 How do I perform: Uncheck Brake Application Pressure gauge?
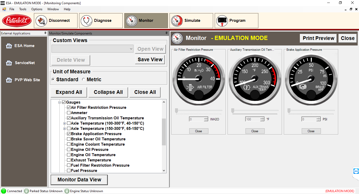point(69,134)
